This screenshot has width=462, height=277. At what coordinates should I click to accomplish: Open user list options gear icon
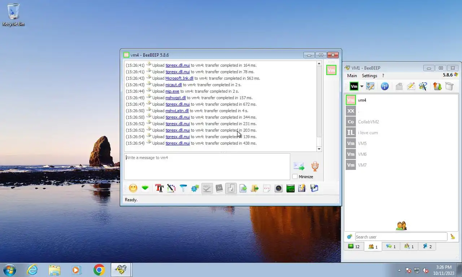pos(349,237)
